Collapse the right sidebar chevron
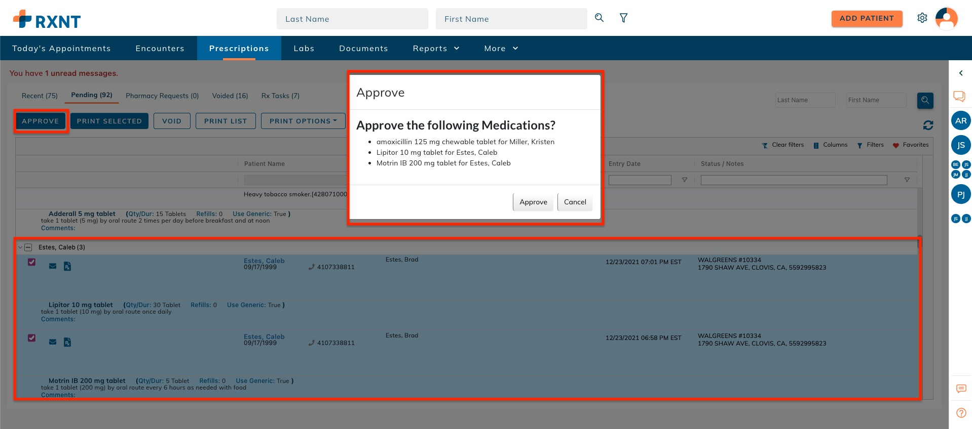The image size is (972, 429). [x=961, y=73]
